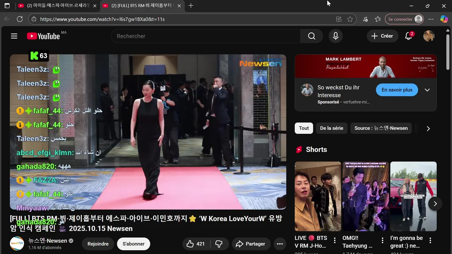Screen dimensions: 452x254
Task: Open options for I'm gonna be great short
Action: click(x=430, y=241)
